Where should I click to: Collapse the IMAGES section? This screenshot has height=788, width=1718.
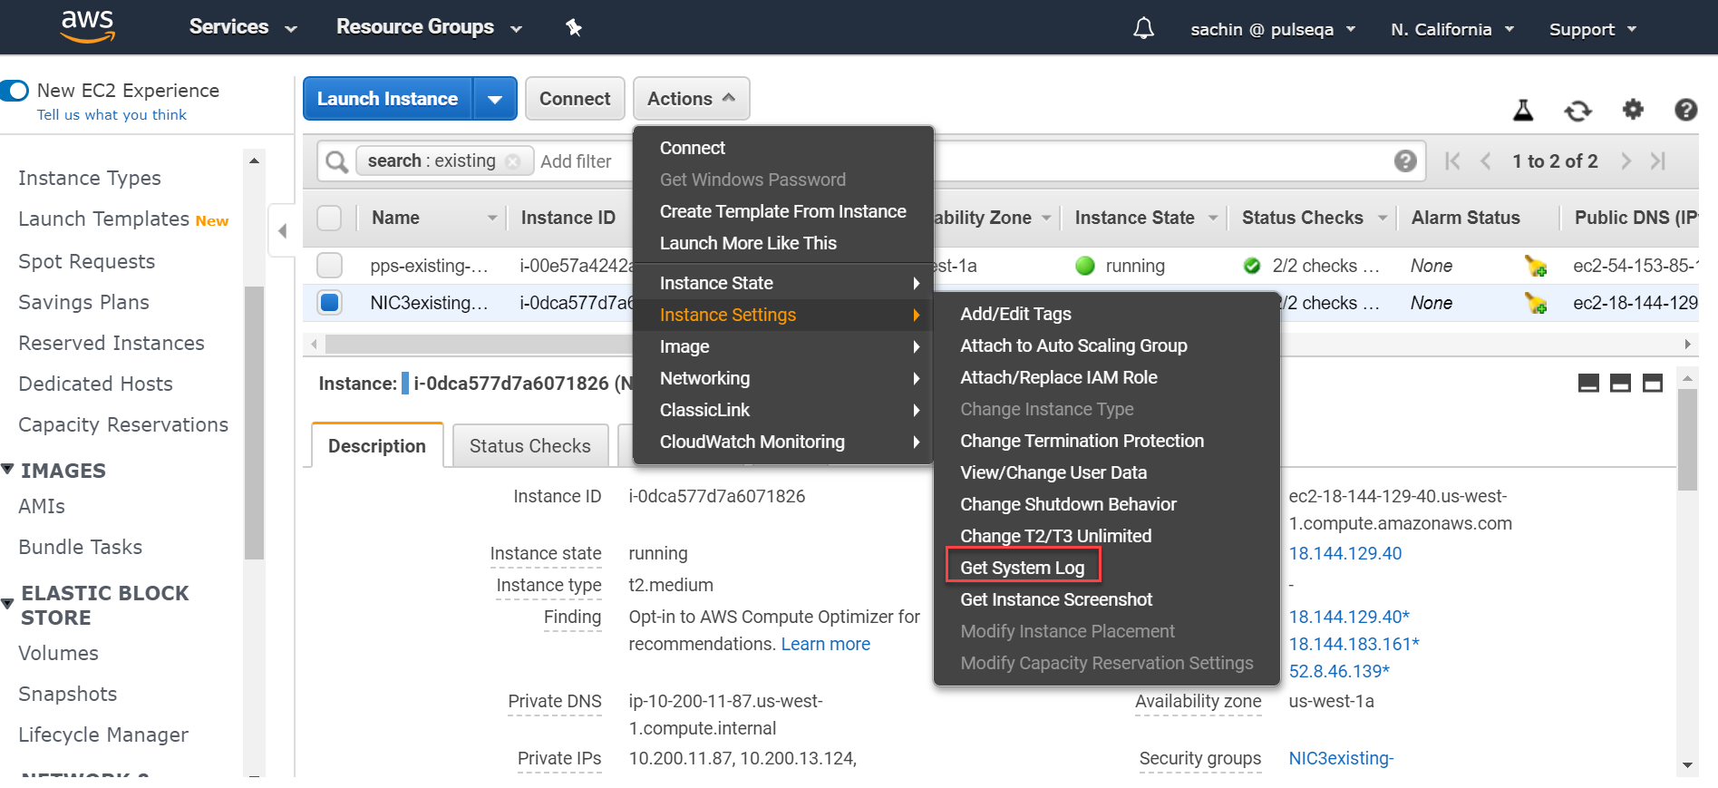(7, 470)
